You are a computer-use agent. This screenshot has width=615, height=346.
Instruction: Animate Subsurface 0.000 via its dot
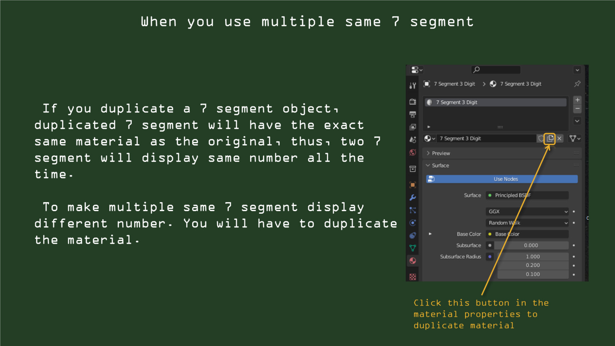coord(574,245)
